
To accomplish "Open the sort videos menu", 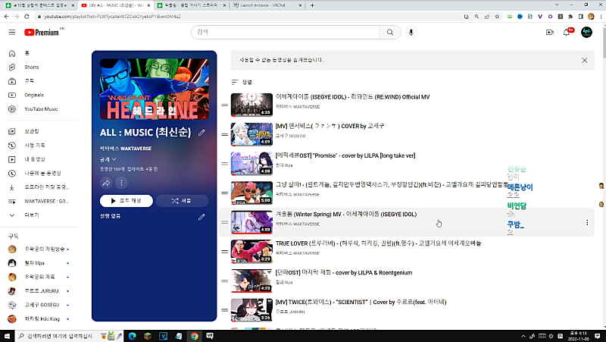I will click(x=242, y=82).
